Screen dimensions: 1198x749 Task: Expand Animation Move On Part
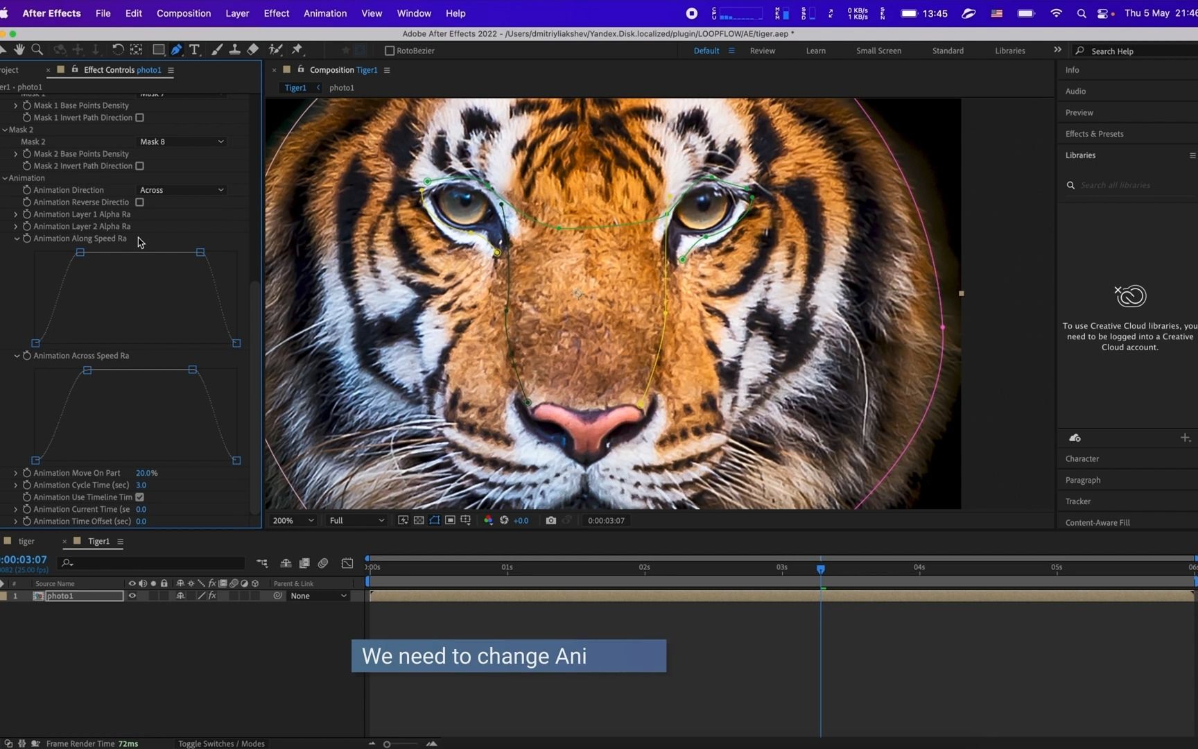[16, 473]
